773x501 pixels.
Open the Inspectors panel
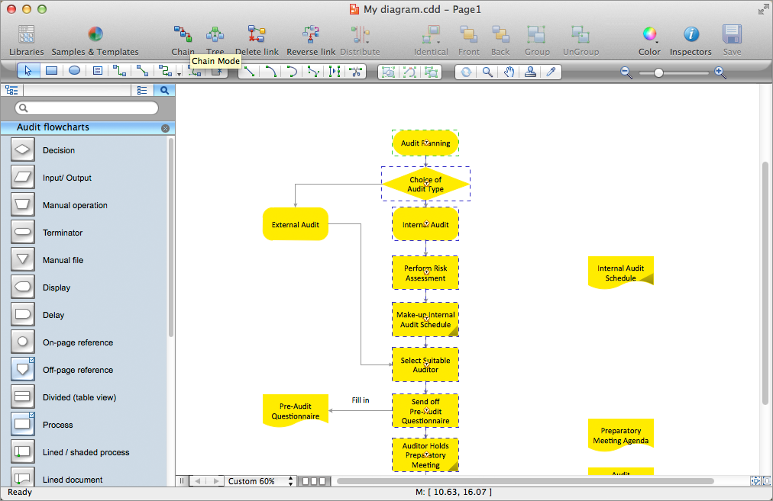(x=690, y=38)
